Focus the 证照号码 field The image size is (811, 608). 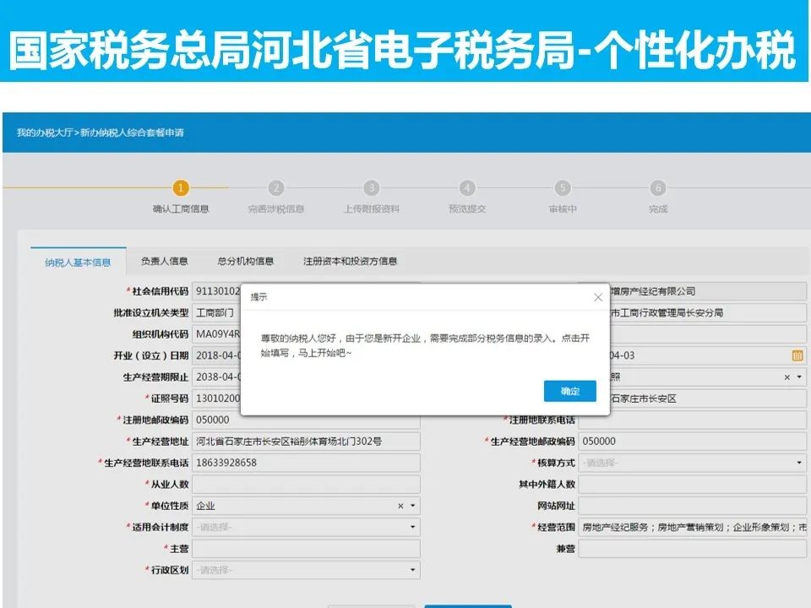217,399
